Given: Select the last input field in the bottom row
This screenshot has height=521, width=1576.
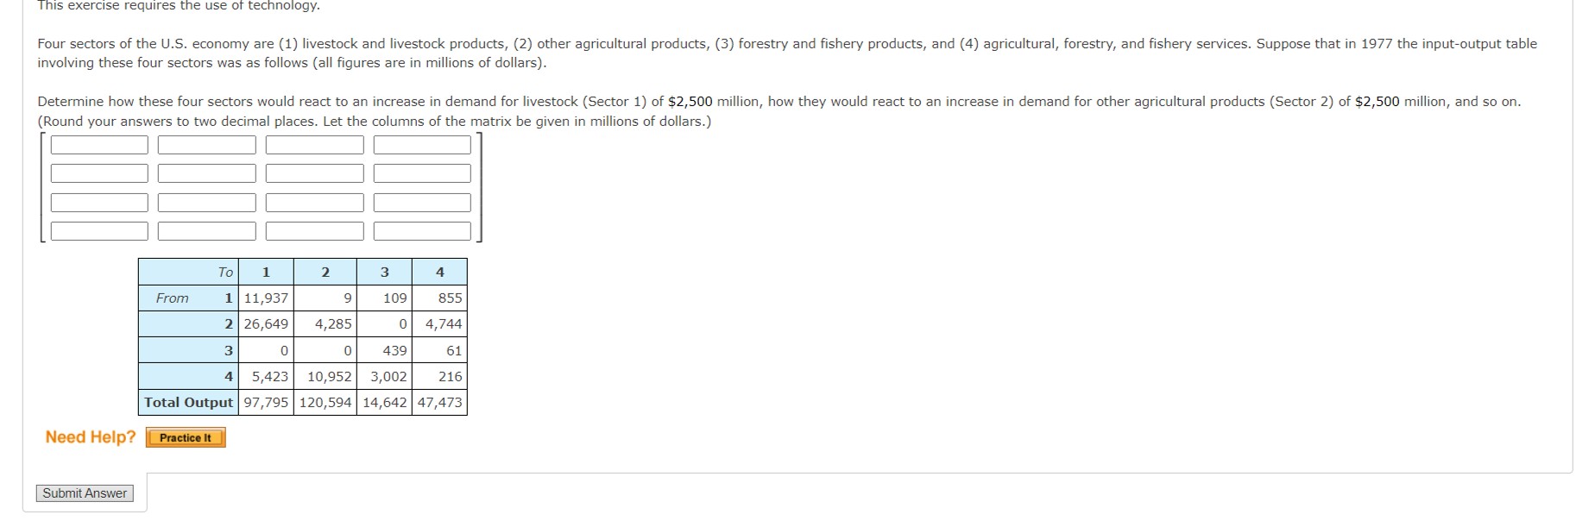Looking at the screenshot, I should click(420, 231).
